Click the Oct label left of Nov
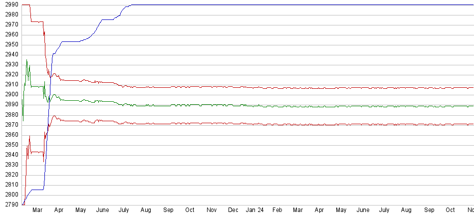 [190, 210]
